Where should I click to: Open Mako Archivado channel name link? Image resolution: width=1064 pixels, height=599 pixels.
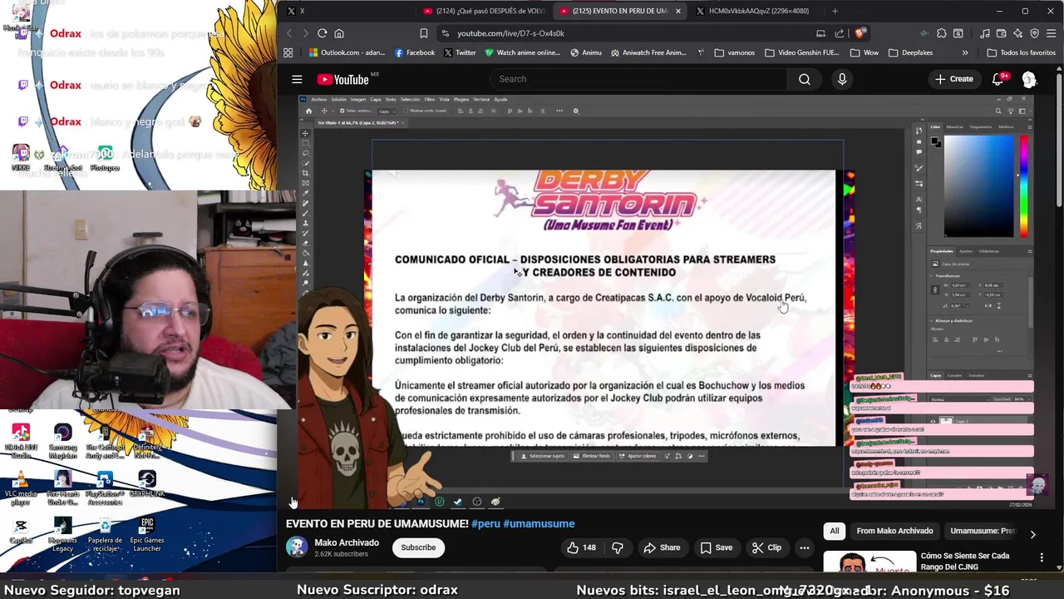coord(347,542)
